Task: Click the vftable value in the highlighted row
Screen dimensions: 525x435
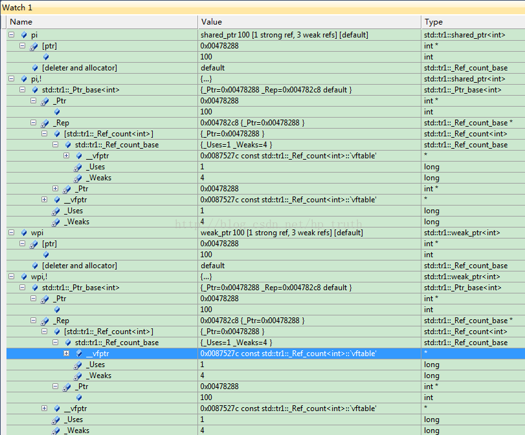Action: 288,354
